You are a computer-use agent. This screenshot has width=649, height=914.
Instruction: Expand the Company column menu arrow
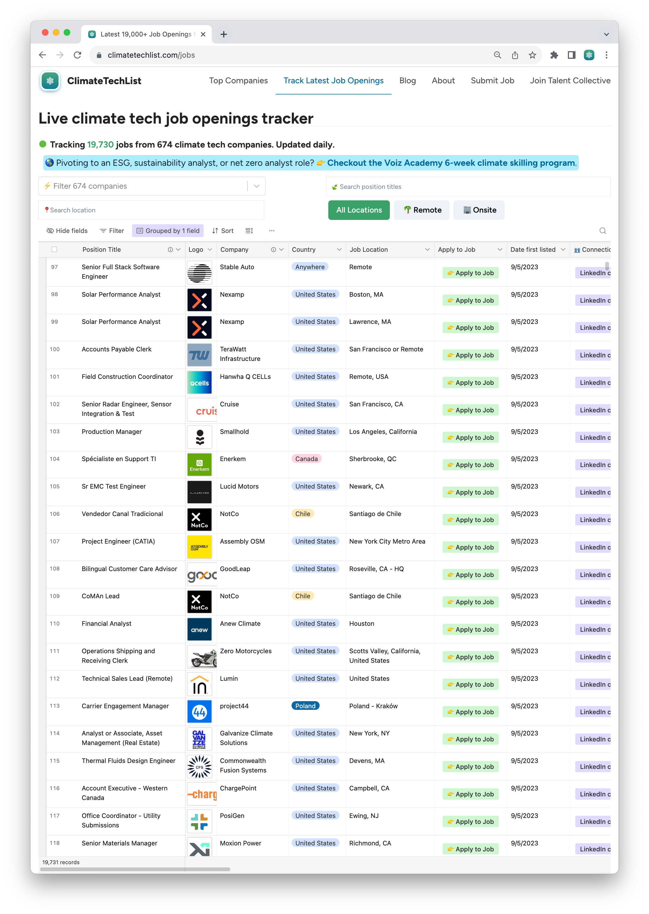tap(281, 249)
